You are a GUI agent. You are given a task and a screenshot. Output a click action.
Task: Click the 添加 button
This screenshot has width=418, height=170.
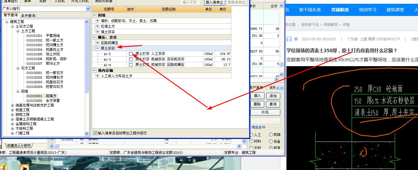273,96
